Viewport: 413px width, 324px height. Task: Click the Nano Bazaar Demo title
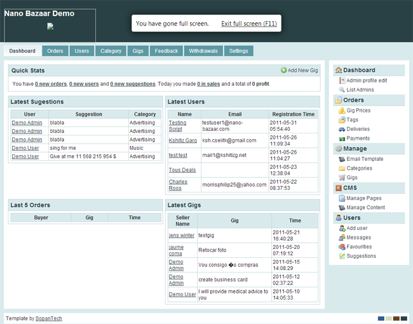[39, 13]
